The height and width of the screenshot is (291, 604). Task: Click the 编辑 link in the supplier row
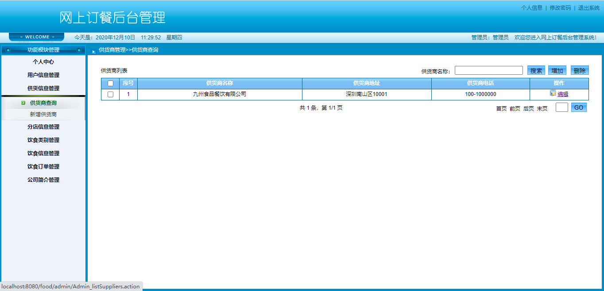563,94
